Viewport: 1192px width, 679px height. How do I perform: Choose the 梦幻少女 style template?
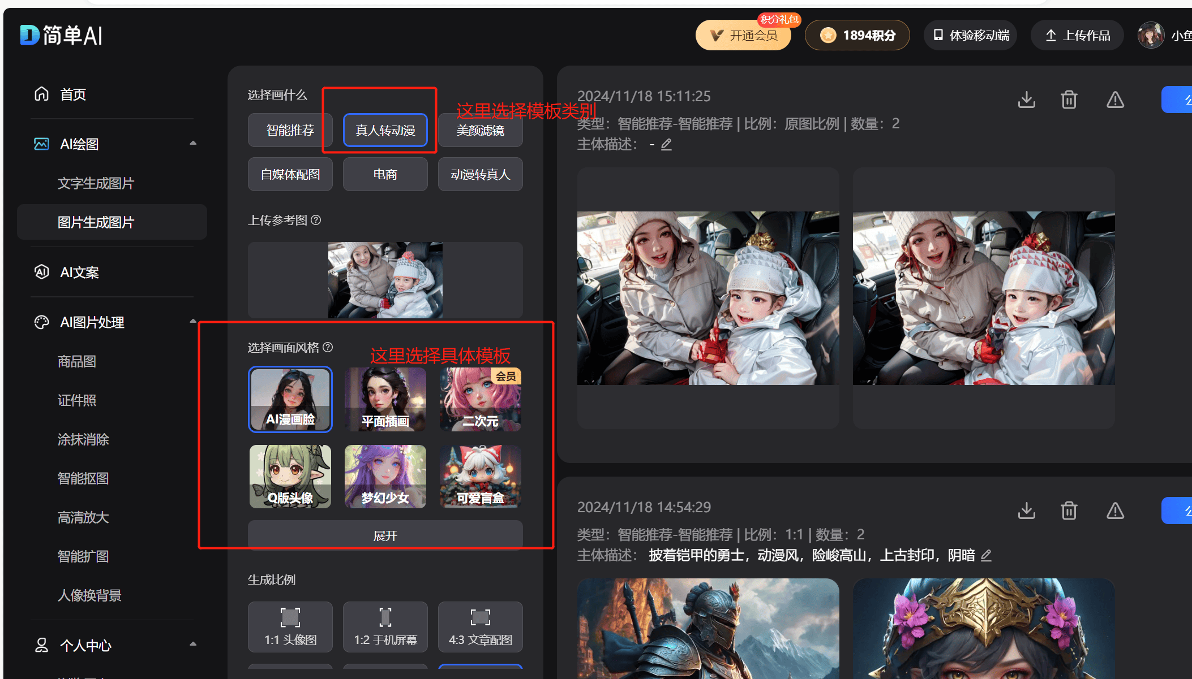[385, 476]
